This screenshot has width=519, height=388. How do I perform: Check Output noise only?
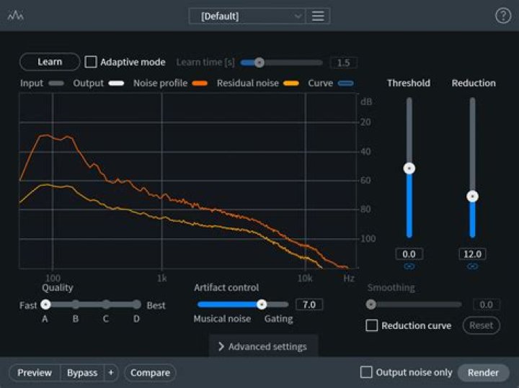(366, 372)
